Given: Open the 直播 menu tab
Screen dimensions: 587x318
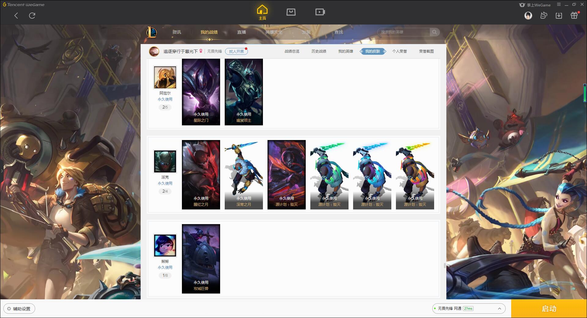Looking at the screenshot, I should (242, 32).
